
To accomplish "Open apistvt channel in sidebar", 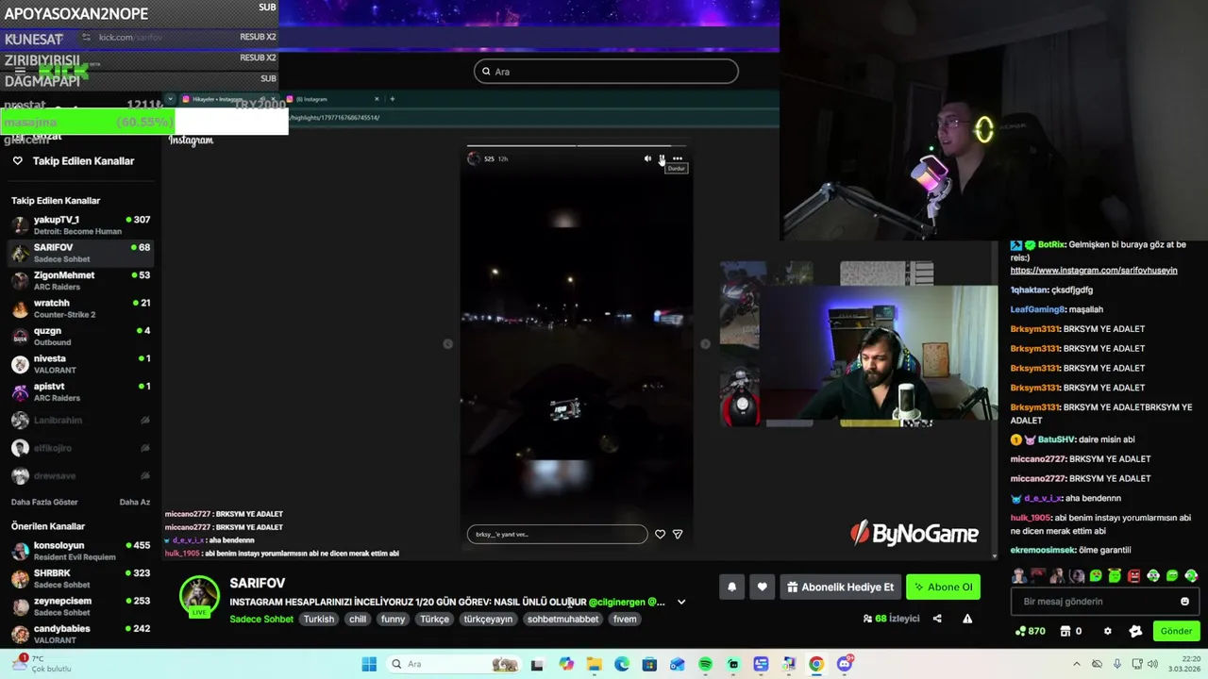I will [x=80, y=392].
